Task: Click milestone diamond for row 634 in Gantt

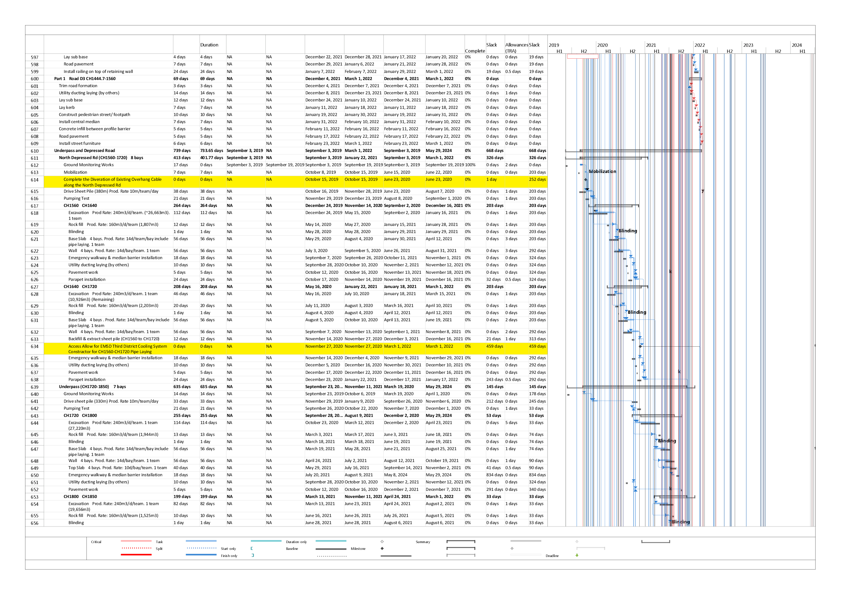Action: pyautogui.click(x=640, y=346)
